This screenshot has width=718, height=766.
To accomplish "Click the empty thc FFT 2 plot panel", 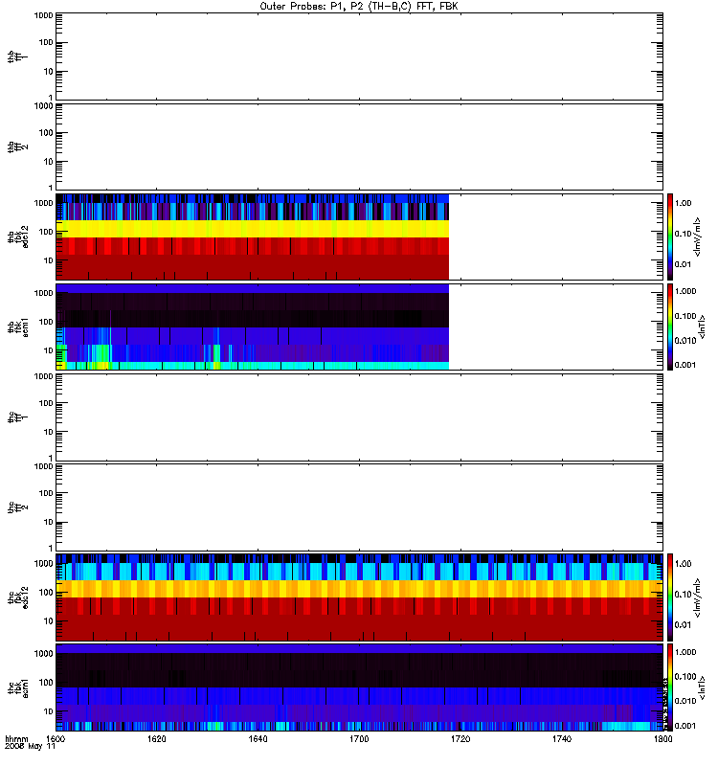I will pyautogui.click(x=359, y=507).
